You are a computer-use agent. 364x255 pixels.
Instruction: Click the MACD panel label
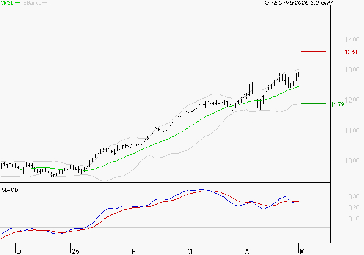pos(10,190)
